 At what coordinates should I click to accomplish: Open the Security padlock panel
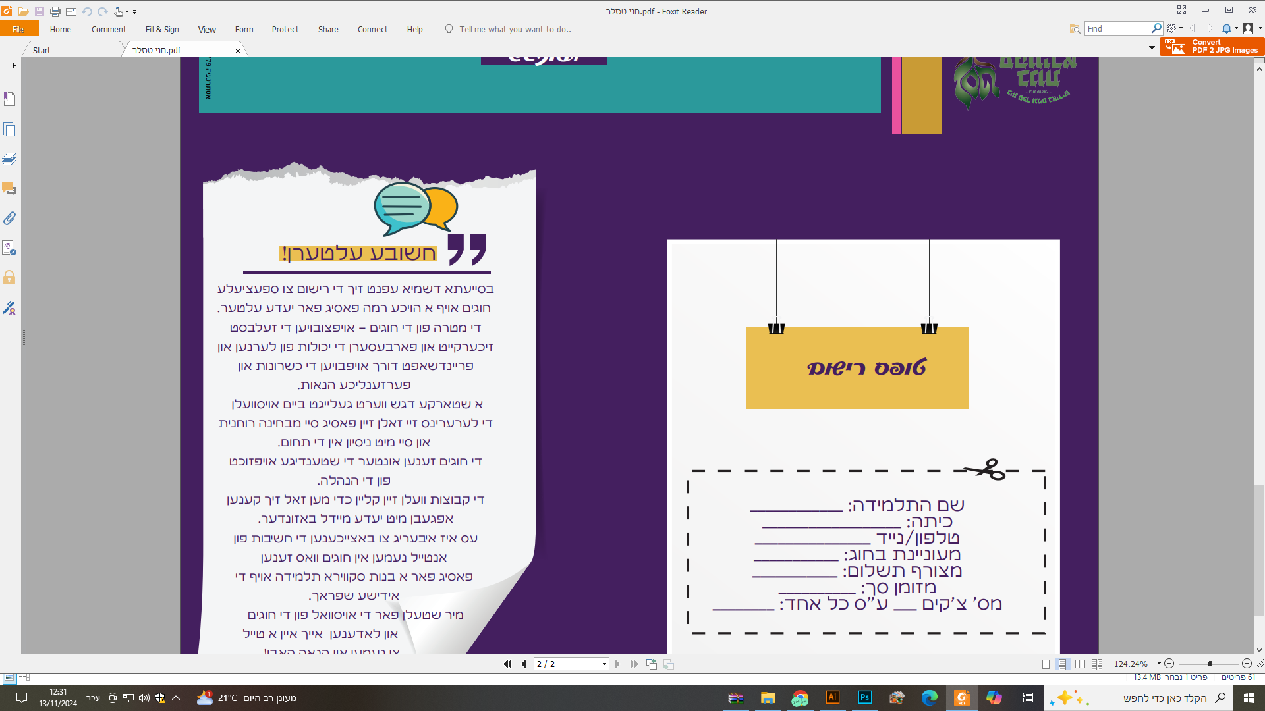pyautogui.click(x=9, y=277)
